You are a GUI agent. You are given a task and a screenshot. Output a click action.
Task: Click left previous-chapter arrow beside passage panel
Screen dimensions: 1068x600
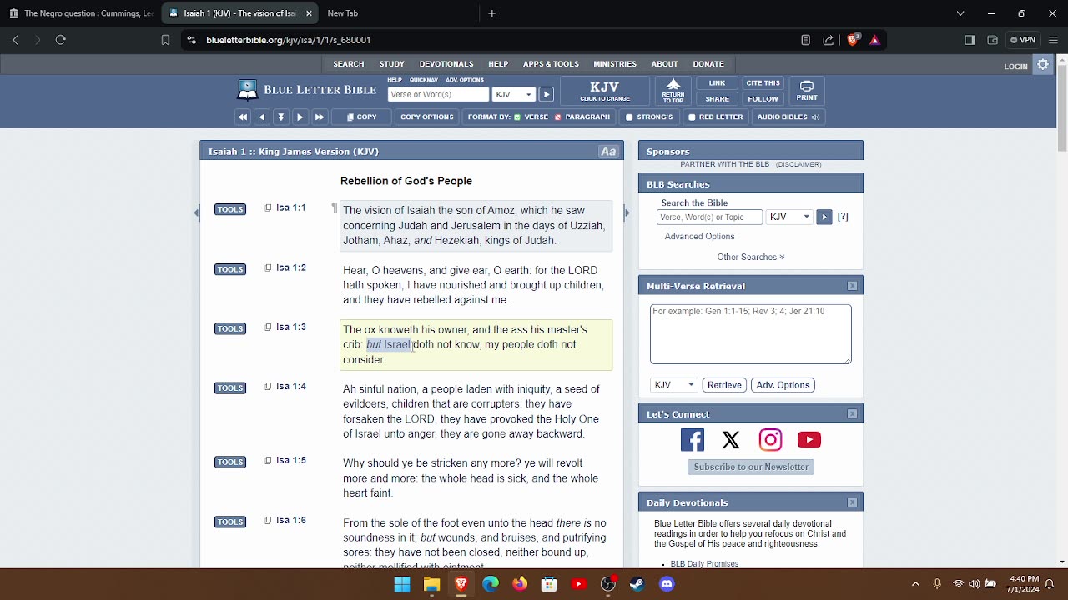[196, 213]
